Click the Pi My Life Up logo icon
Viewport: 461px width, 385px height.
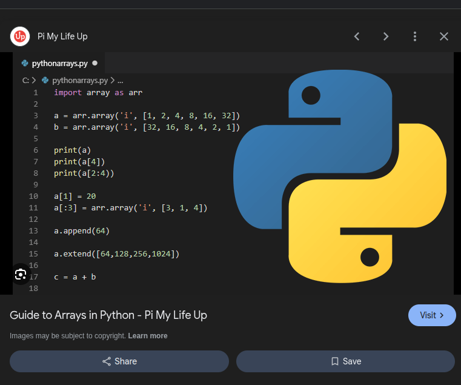pyautogui.click(x=20, y=36)
